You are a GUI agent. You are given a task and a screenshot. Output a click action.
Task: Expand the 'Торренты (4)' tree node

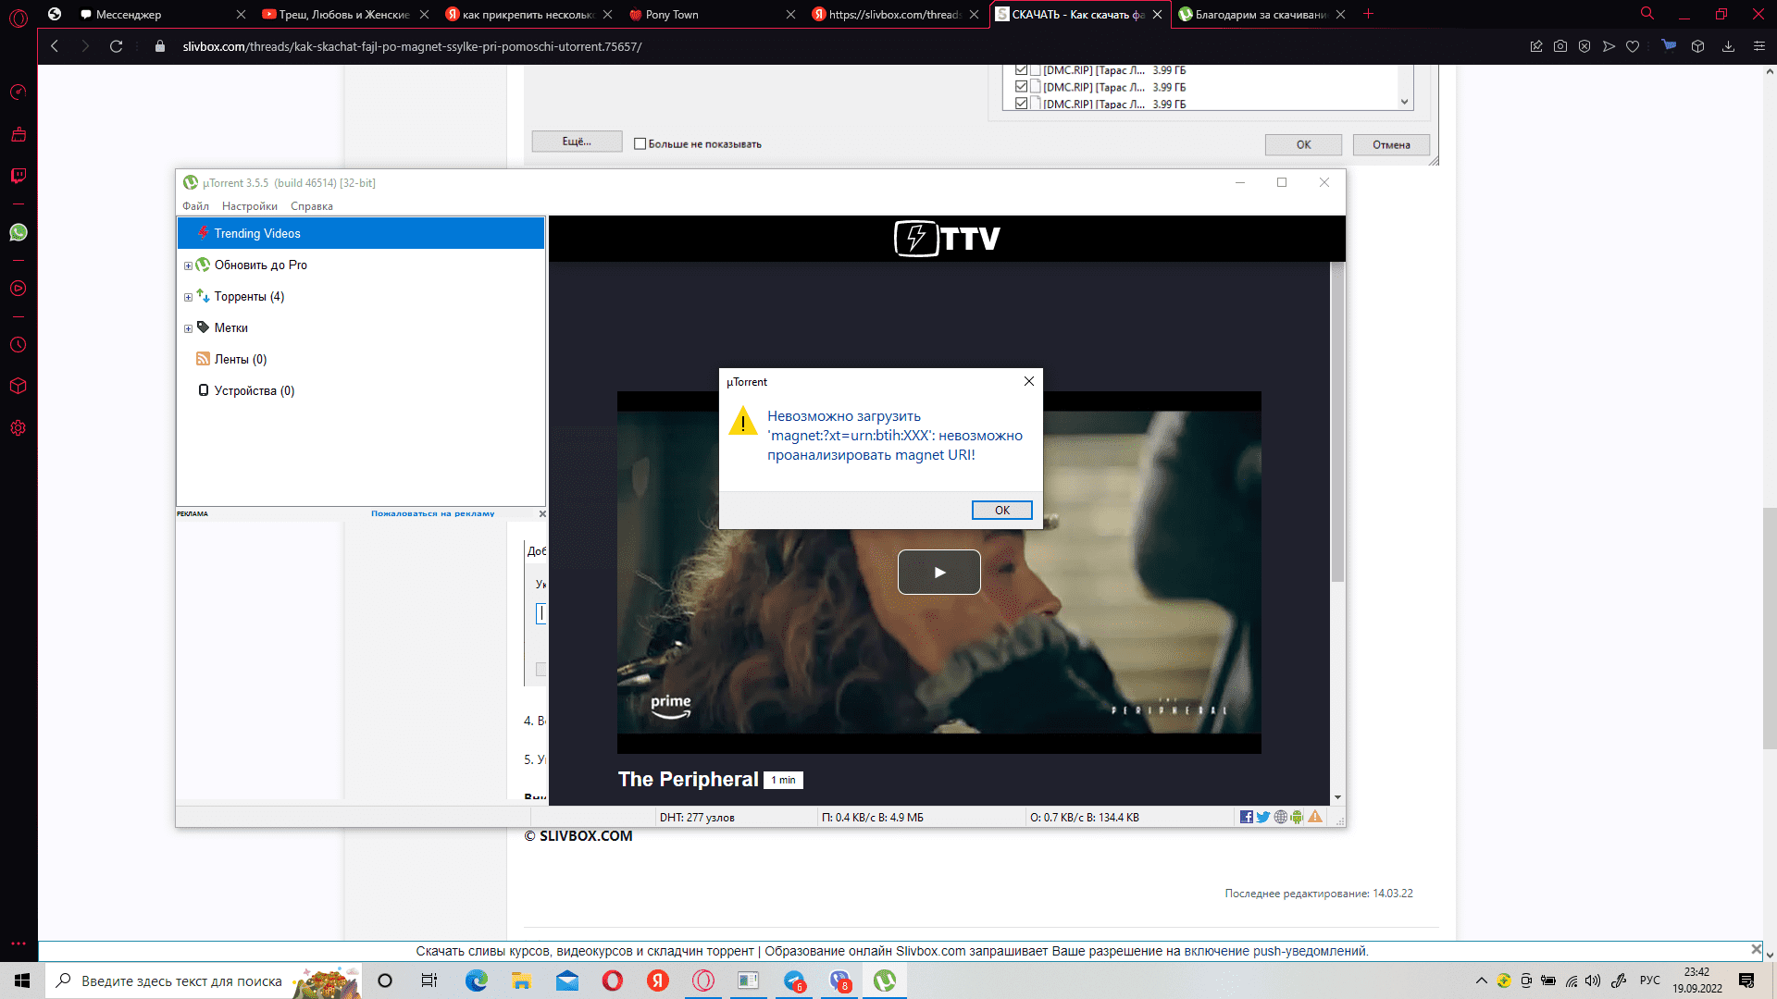188,297
